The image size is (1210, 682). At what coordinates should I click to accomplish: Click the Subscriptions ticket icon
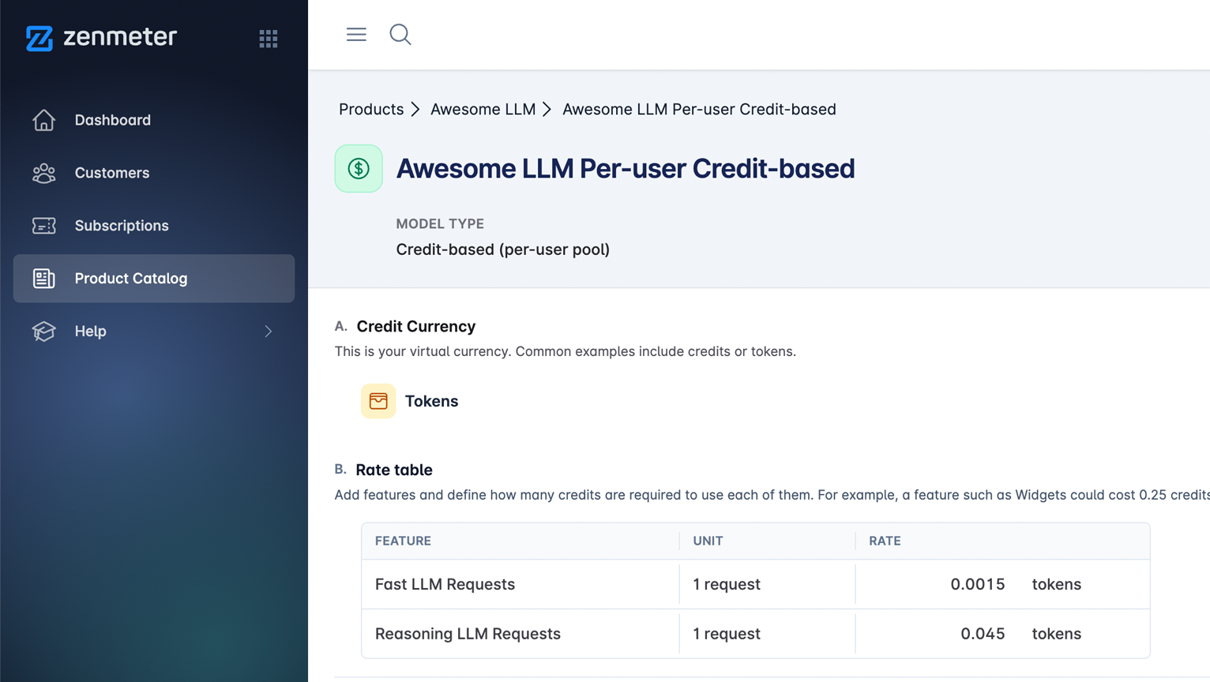coord(44,226)
